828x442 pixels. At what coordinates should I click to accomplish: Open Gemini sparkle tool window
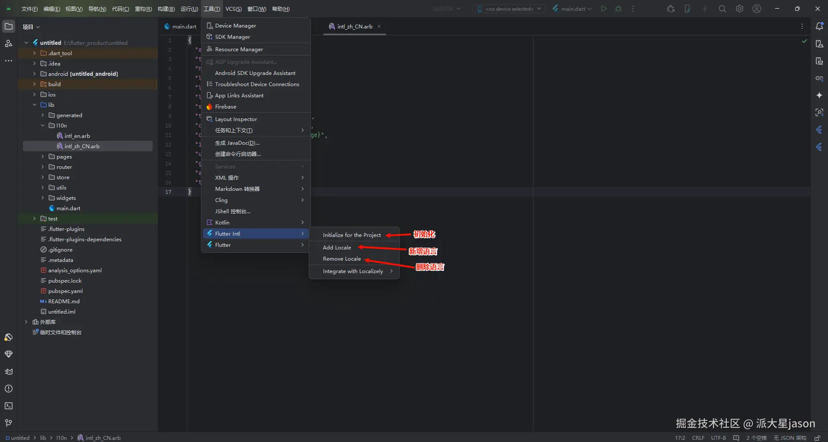click(819, 95)
